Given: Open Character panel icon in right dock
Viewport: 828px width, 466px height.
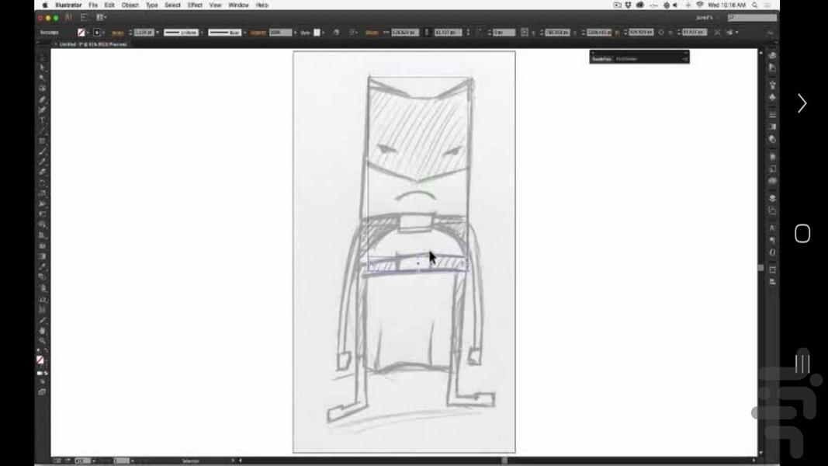Looking at the screenshot, I should click(772, 228).
